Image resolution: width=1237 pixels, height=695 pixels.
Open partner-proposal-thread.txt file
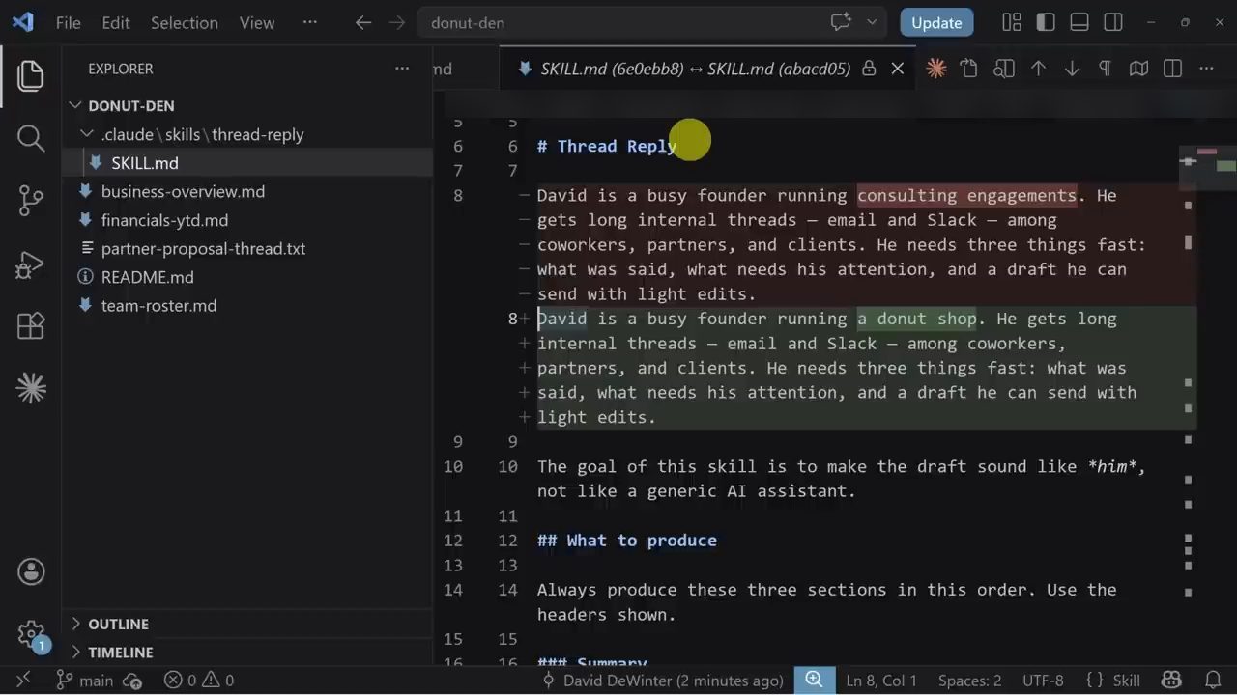(x=203, y=248)
